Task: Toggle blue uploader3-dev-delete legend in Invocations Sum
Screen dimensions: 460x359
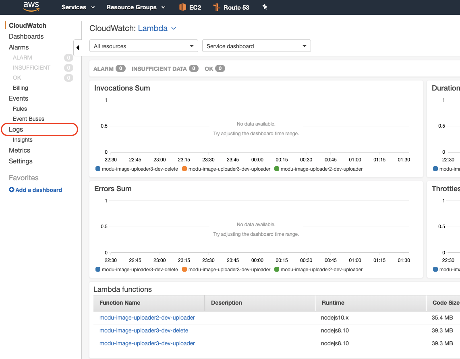Action: tap(137, 169)
